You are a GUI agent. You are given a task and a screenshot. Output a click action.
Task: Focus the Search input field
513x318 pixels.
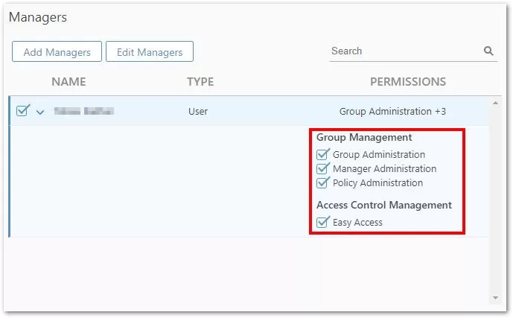click(402, 51)
